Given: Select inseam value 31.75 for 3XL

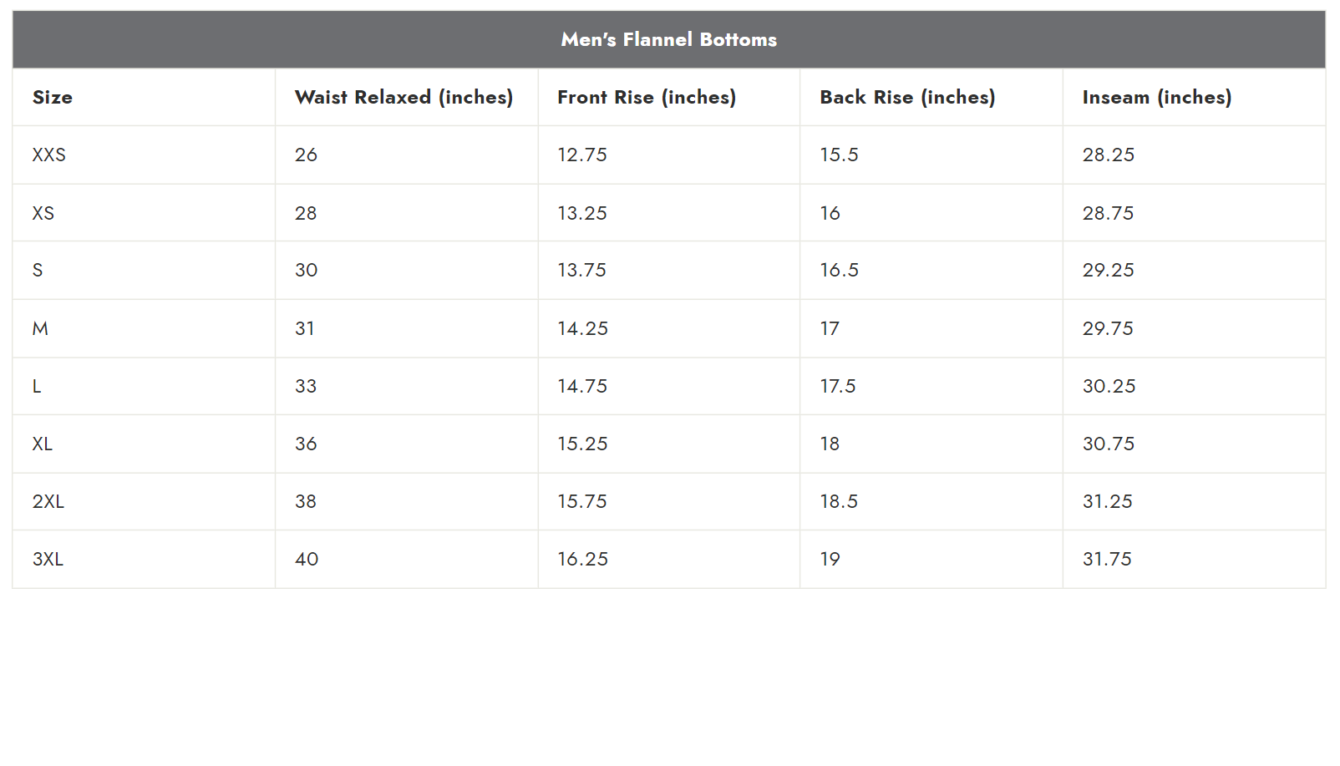Looking at the screenshot, I should tap(1107, 559).
